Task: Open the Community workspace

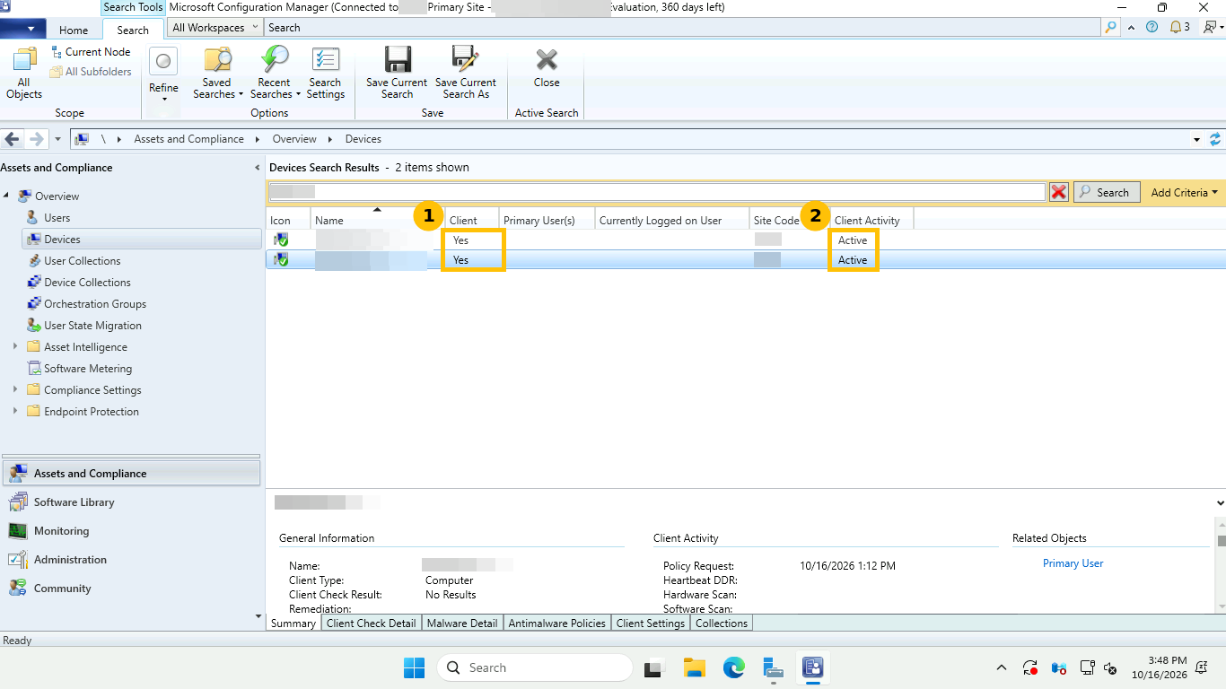Action: [x=130, y=589]
